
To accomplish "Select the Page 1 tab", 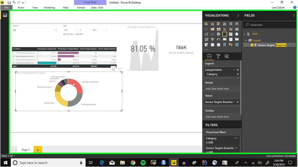I will point(26,150).
